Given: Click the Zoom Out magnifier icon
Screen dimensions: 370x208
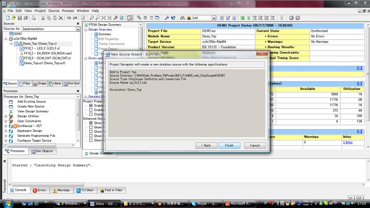Looking at the screenshot, I should (98, 18).
